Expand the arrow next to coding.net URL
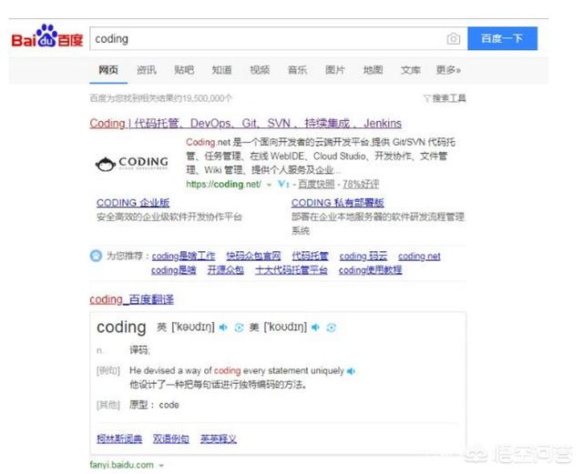 (269, 184)
